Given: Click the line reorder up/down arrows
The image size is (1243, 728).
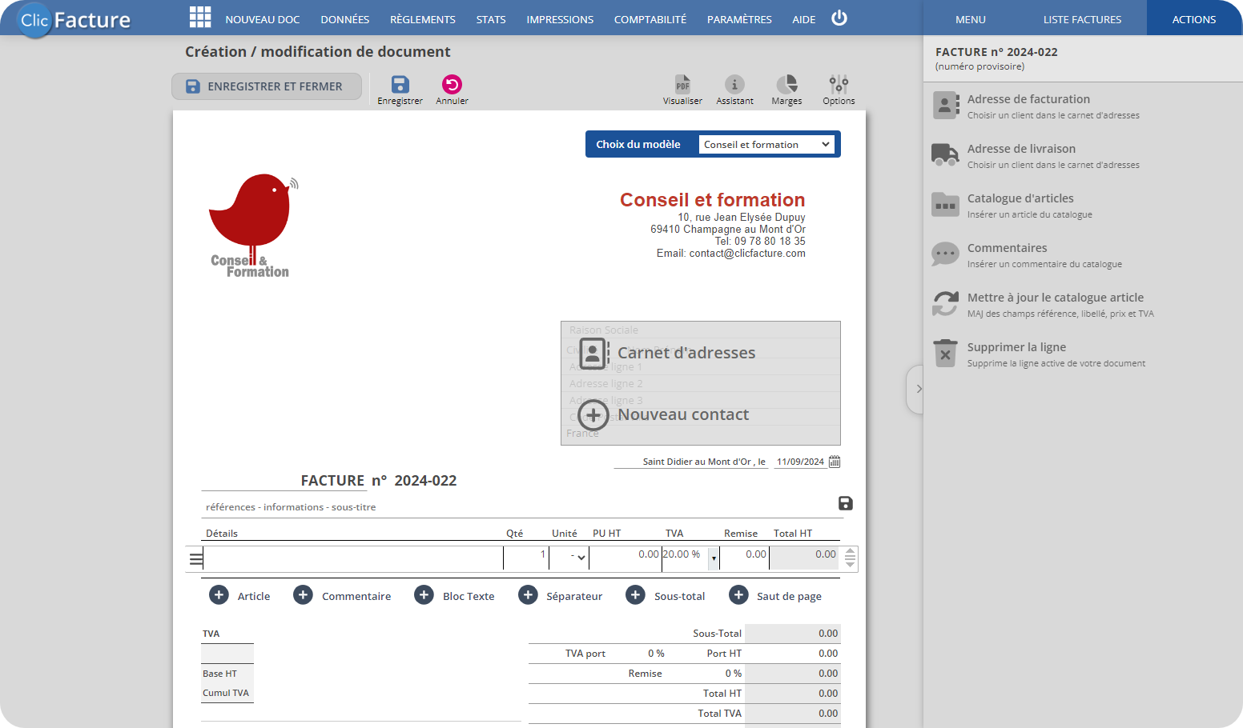Looking at the screenshot, I should pos(851,558).
